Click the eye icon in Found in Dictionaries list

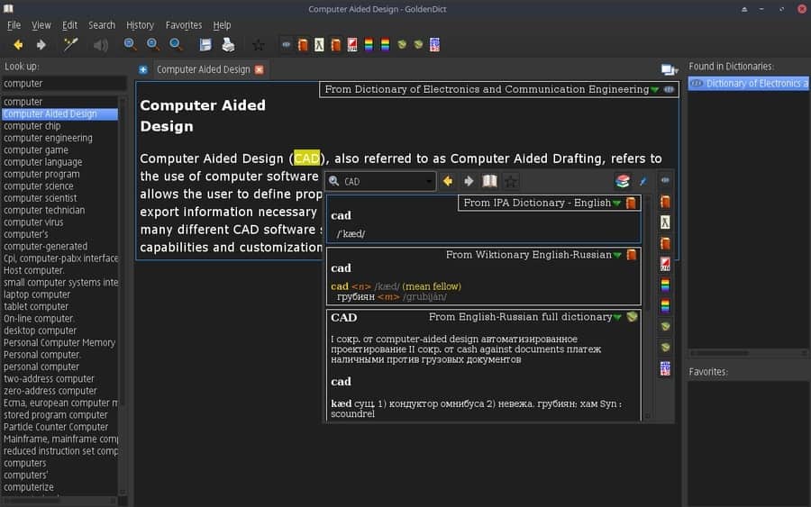click(697, 83)
